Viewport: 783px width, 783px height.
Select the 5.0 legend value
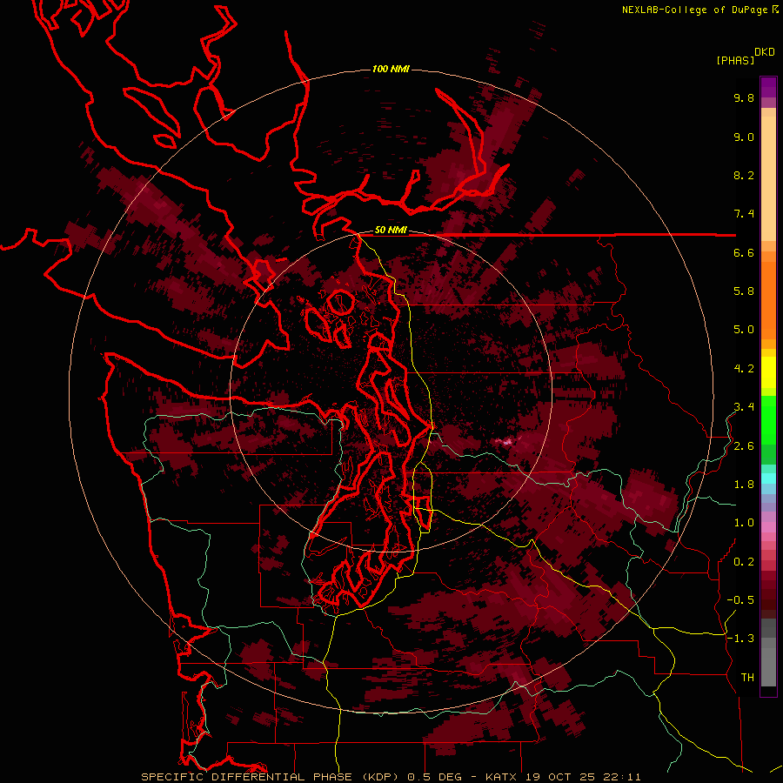pyautogui.click(x=744, y=330)
